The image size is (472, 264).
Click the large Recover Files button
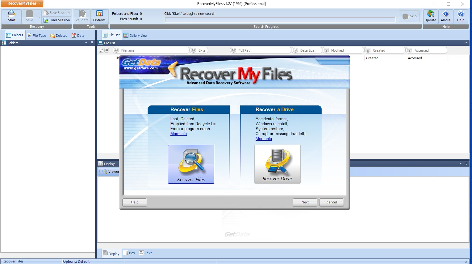191,164
